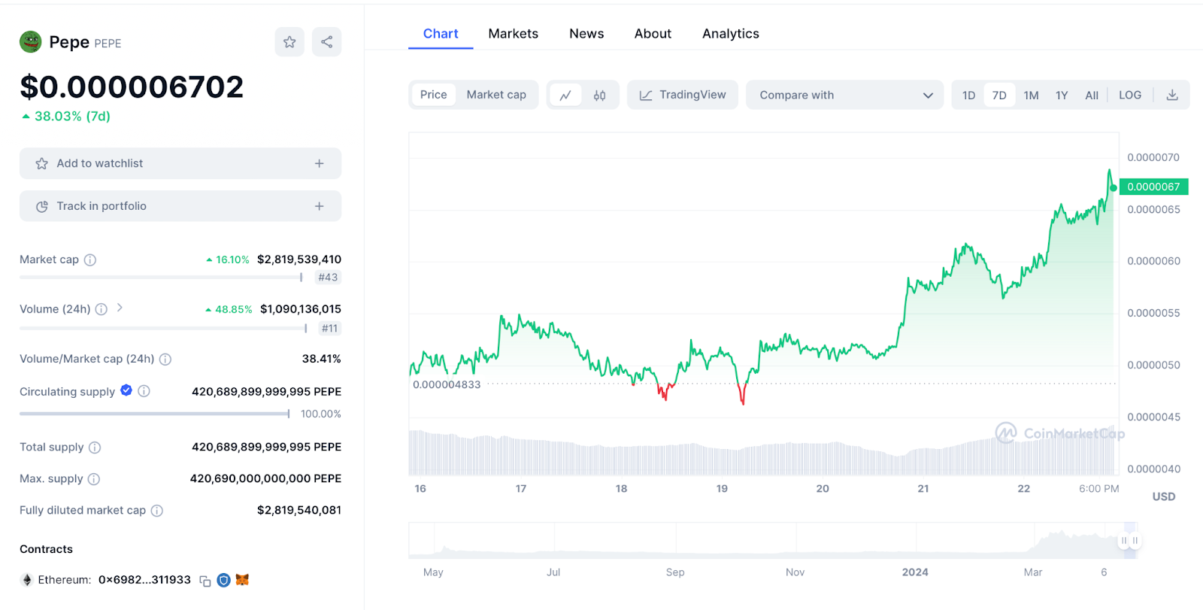Click the blue shield security icon
This screenshot has width=1203, height=610.
(223, 580)
